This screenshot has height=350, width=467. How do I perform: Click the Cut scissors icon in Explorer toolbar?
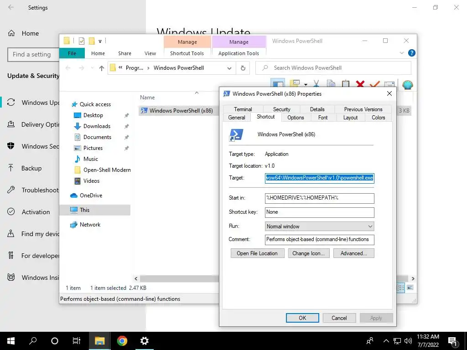click(317, 84)
